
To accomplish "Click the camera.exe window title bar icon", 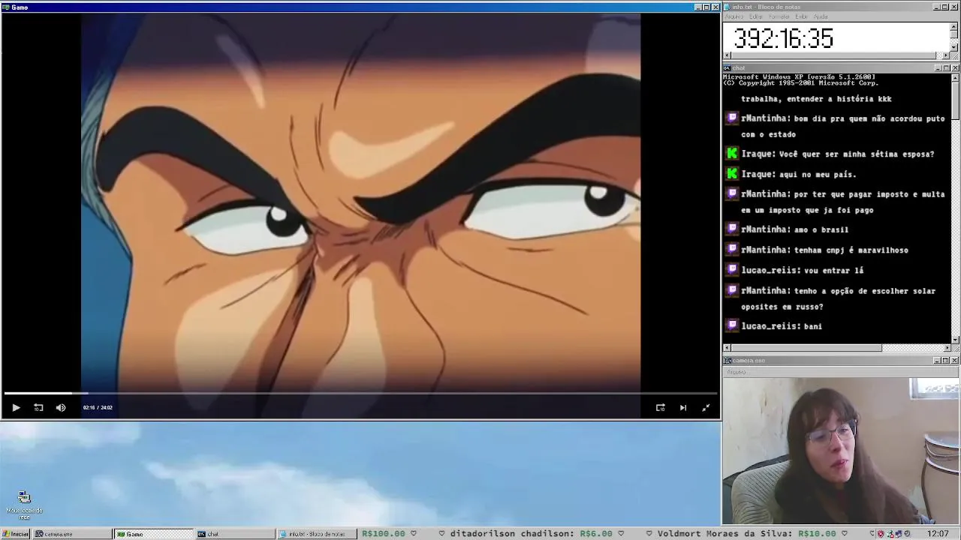I will click(728, 360).
